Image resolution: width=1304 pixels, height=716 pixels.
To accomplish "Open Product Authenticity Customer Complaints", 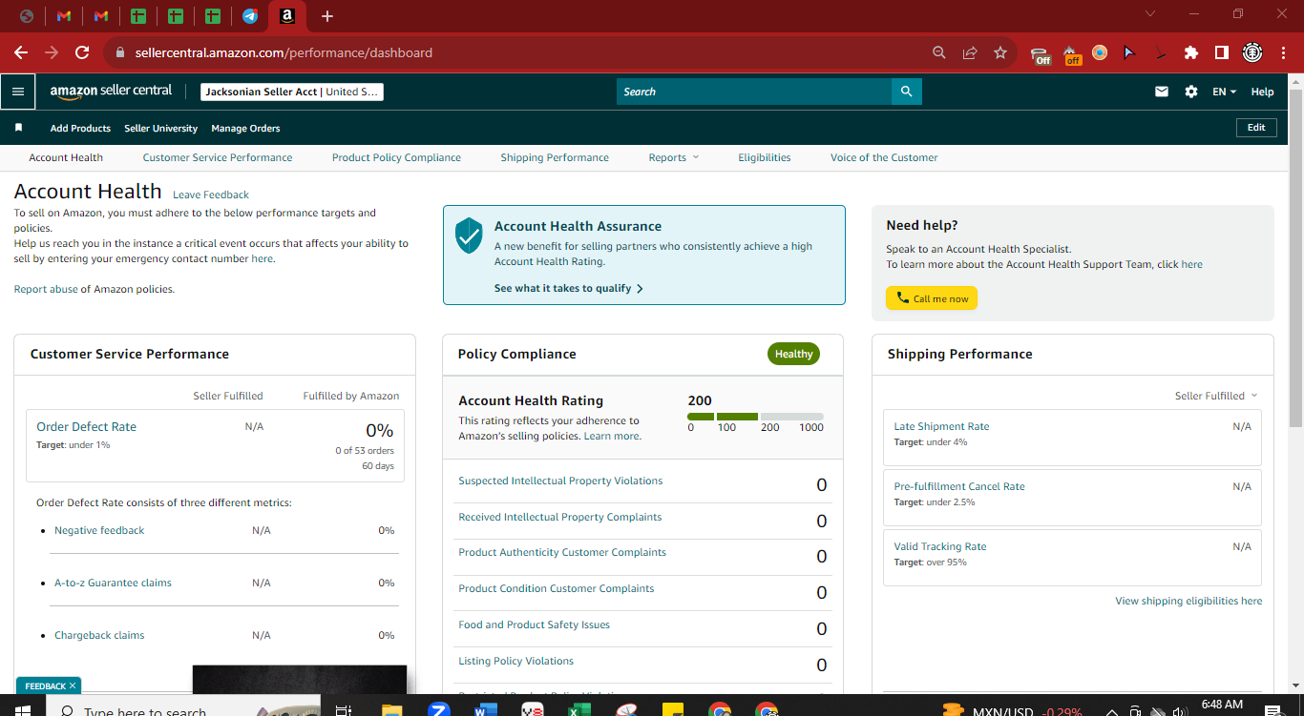I will point(562,552).
